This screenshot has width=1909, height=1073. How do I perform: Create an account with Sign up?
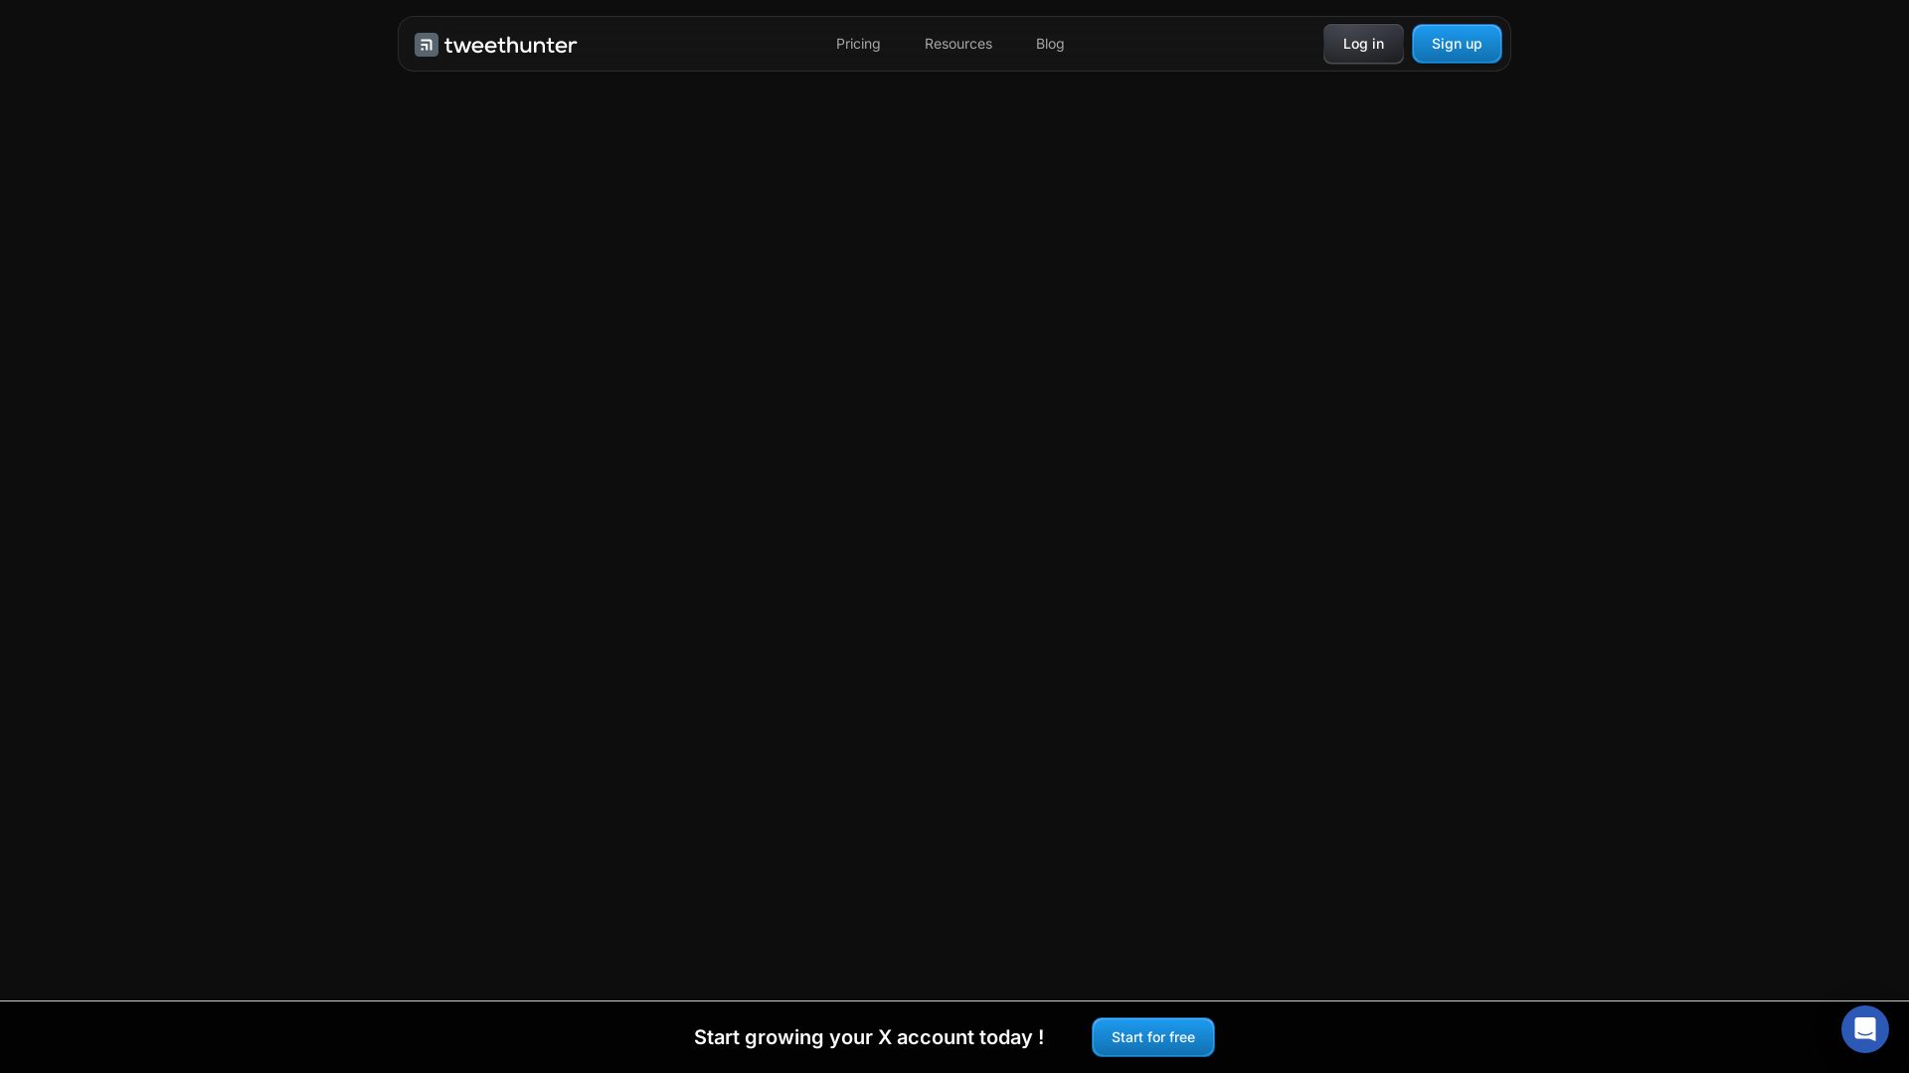coord(1456,44)
